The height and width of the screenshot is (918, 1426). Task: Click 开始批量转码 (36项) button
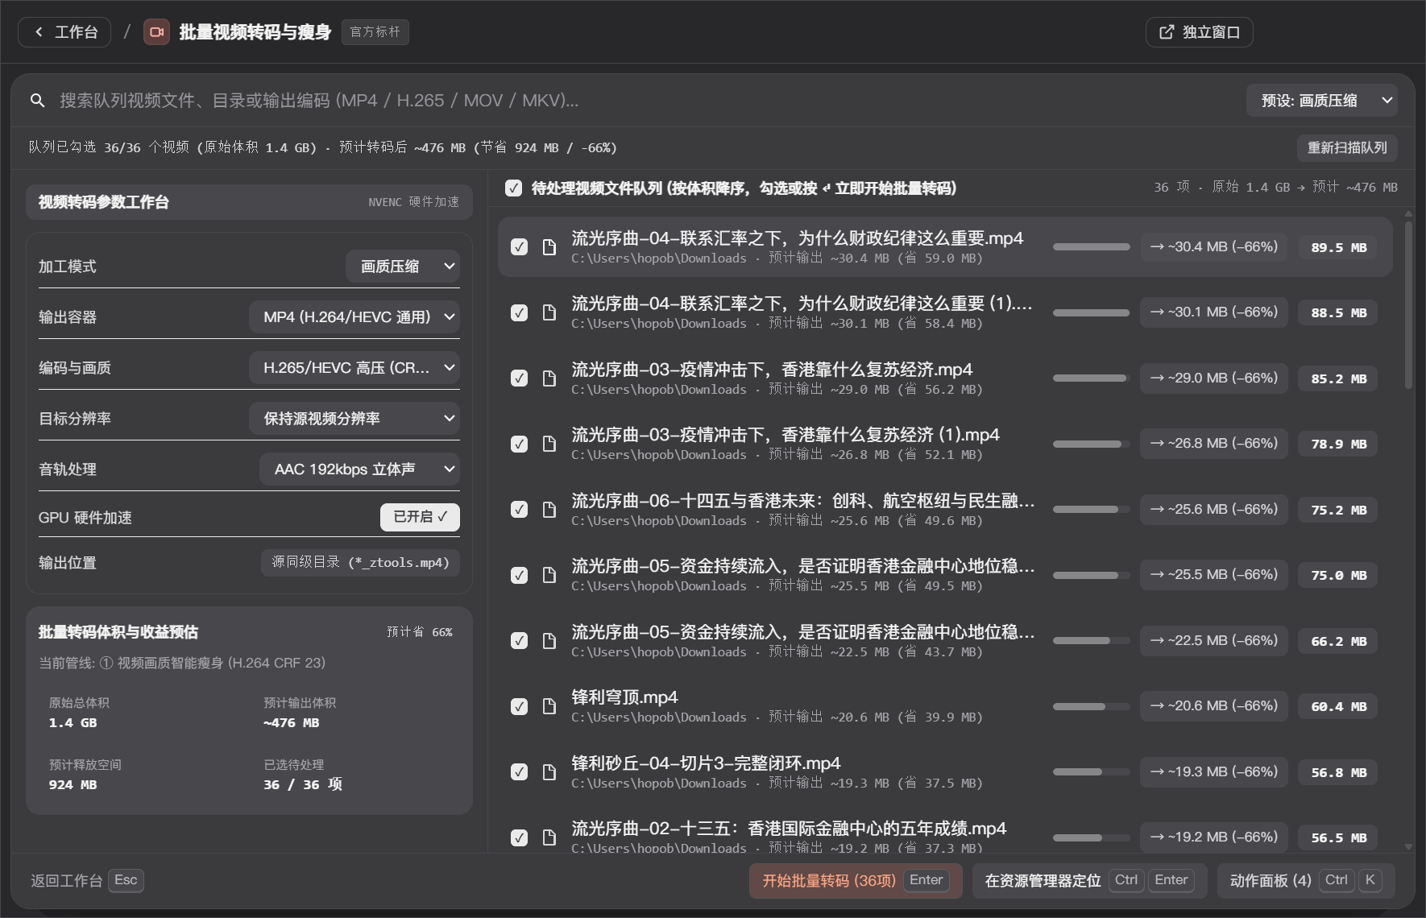856,880
